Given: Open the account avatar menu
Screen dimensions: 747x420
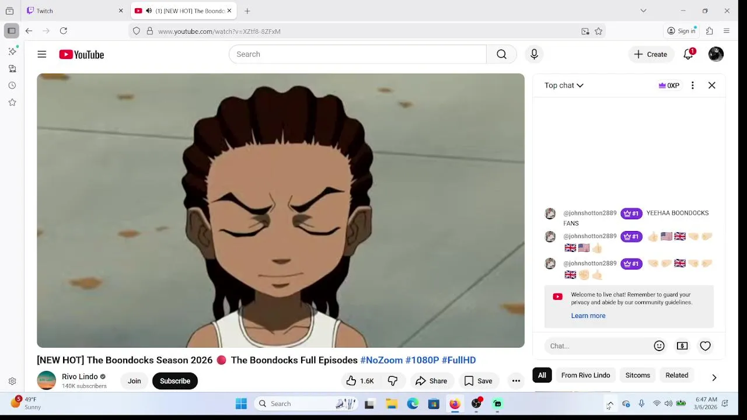Looking at the screenshot, I should point(716,54).
